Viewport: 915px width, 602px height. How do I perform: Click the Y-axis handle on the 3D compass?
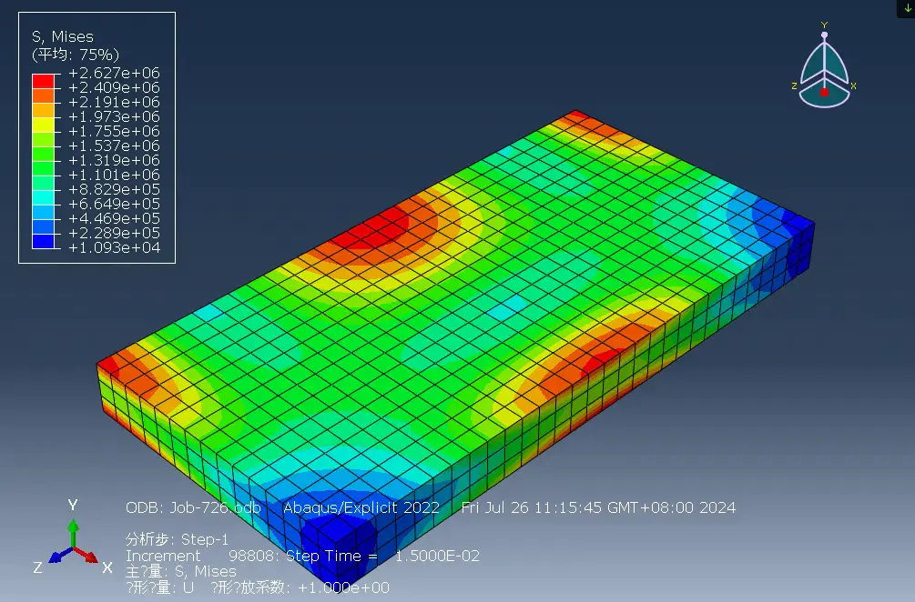coord(824,35)
